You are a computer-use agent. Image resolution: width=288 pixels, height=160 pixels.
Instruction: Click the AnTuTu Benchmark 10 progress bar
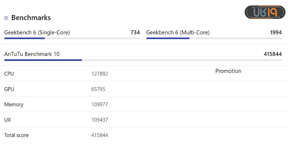point(143,60)
